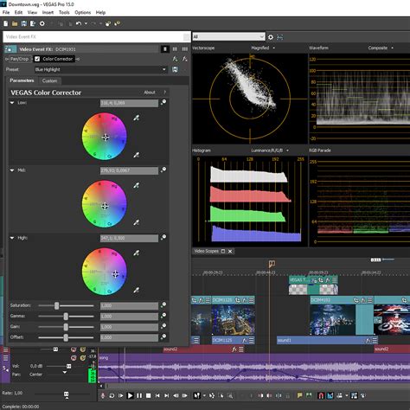Screen dimensions: 410x410
Task: Pick complementary color eyedropper for Low
Action: (x=137, y=118)
